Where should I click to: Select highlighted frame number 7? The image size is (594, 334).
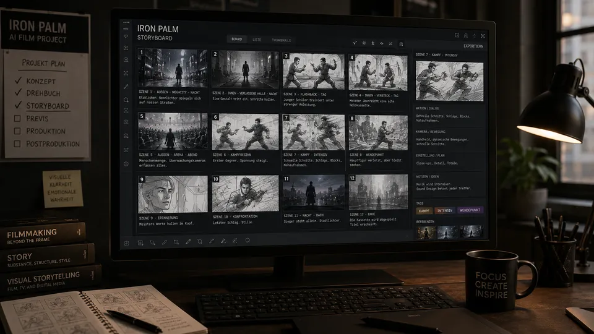tap(314, 132)
